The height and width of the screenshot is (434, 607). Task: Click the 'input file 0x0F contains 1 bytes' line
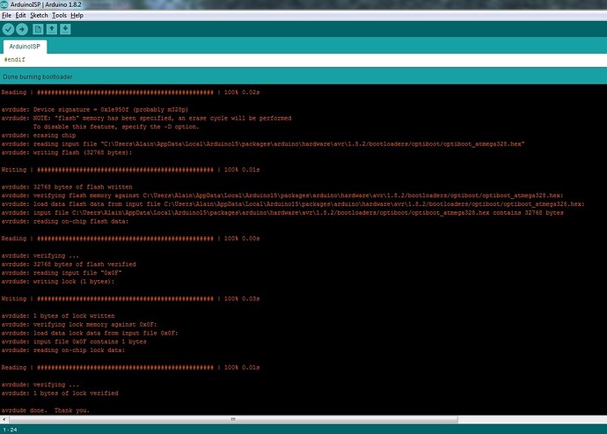coord(74,342)
